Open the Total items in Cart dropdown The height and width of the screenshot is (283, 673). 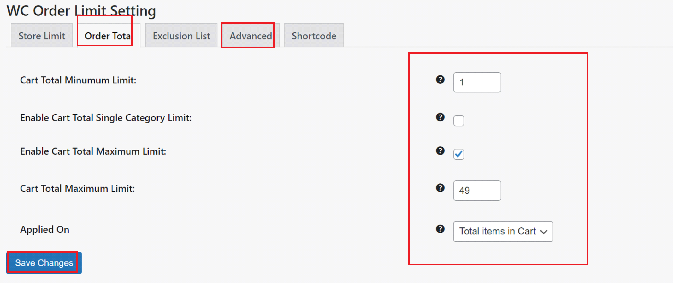503,232
